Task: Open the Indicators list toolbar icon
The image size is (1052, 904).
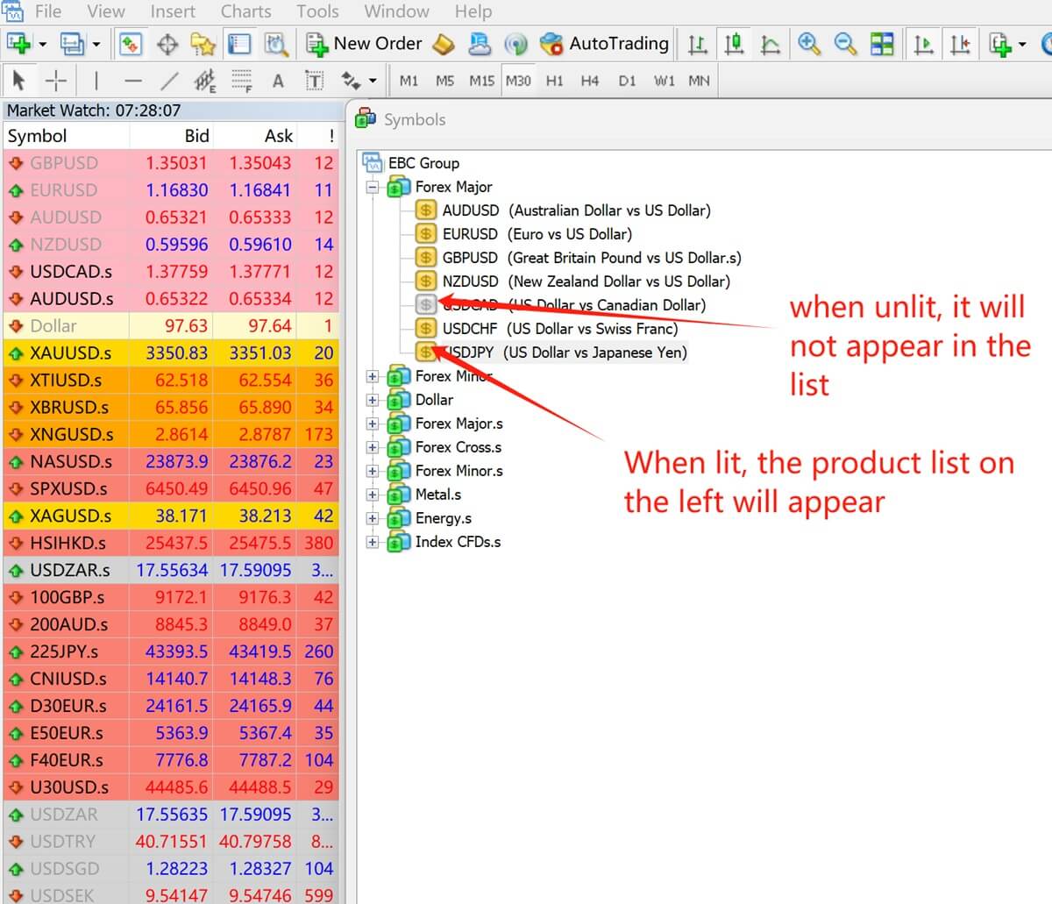Action: [x=1000, y=43]
